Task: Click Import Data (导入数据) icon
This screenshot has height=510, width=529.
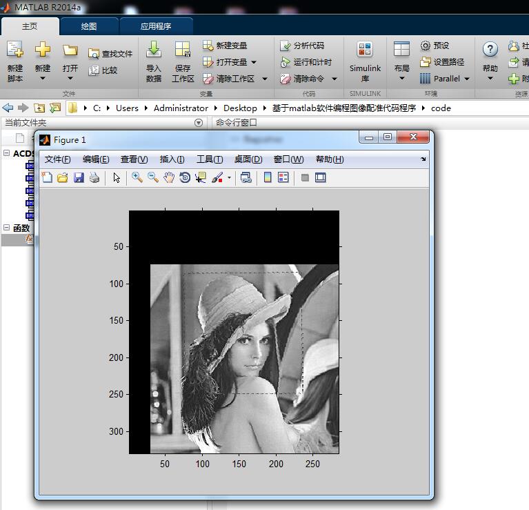Action: (154, 49)
